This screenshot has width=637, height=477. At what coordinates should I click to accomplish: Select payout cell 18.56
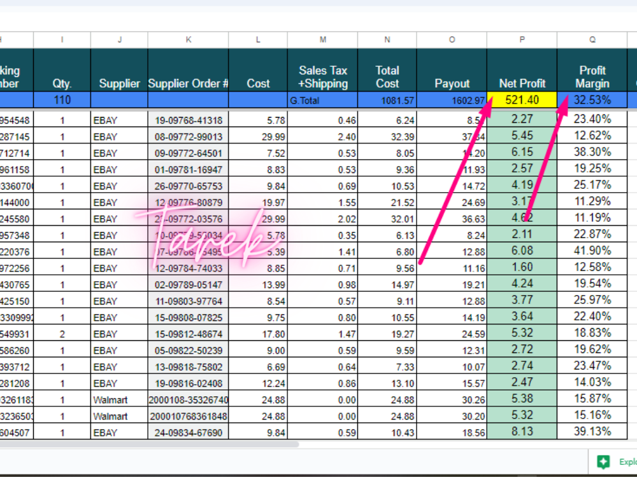tap(452, 432)
